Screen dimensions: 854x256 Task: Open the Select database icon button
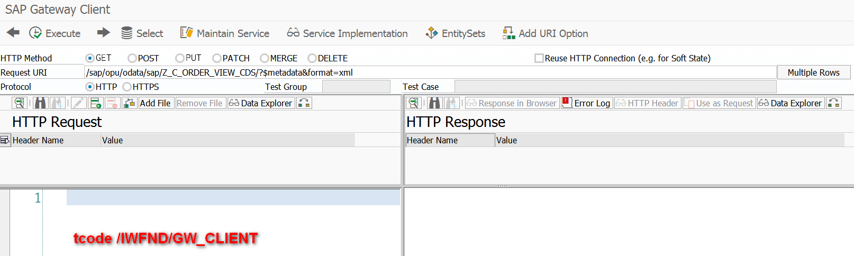[x=142, y=33]
